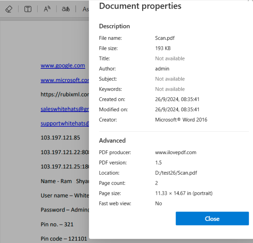Screen dimensions: 253x243
Task: Follow the www.microsoft.com link
Action: (x=65, y=80)
